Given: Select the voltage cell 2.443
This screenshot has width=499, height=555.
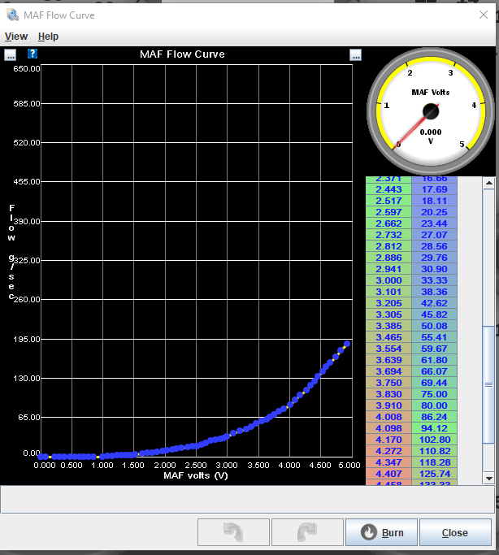Looking at the screenshot, I should tap(388, 189).
